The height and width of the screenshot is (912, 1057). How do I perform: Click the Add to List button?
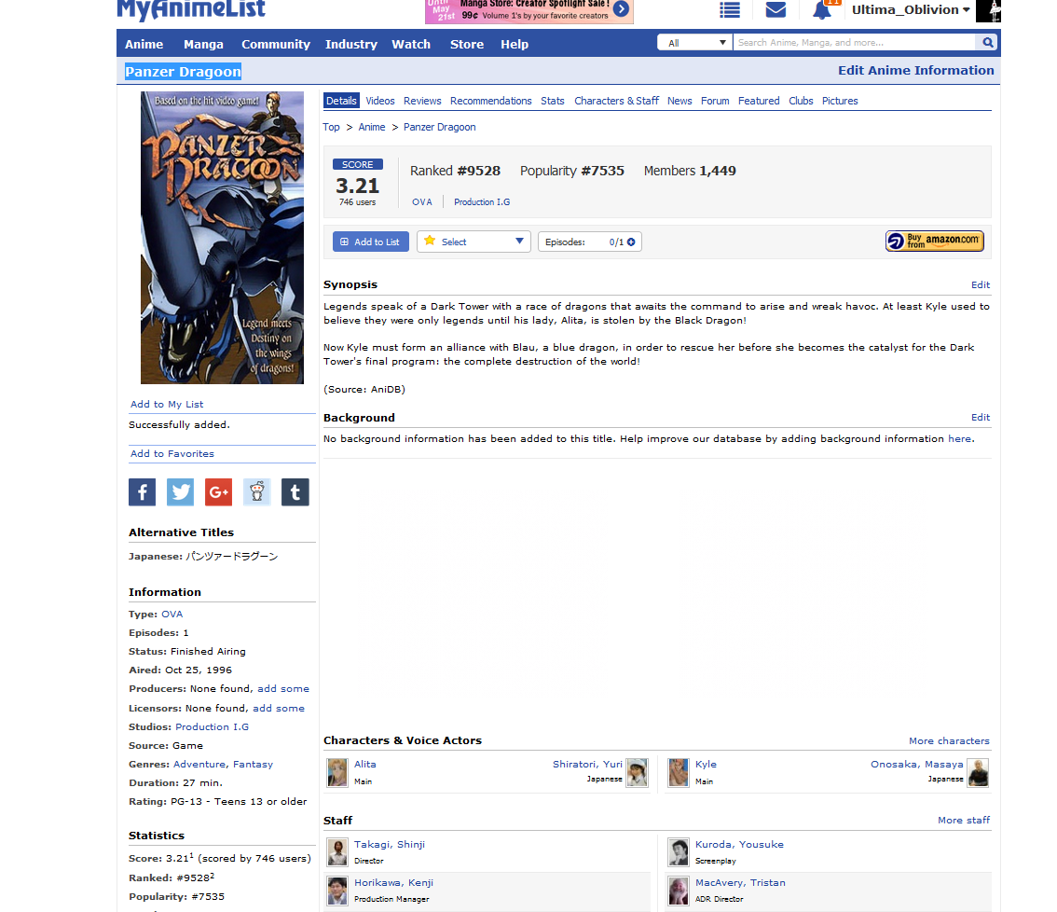tap(370, 242)
